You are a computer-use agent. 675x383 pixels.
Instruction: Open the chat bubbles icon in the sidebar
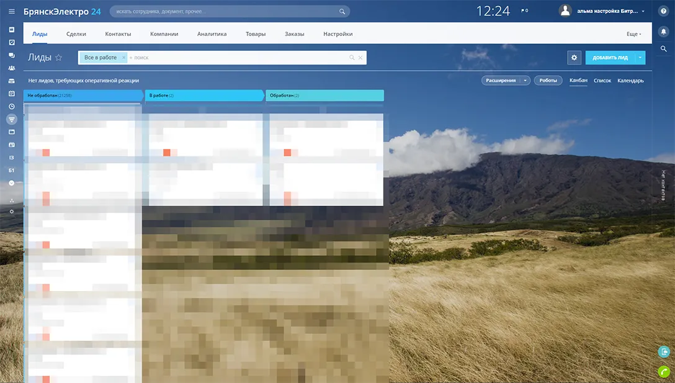click(12, 55)
